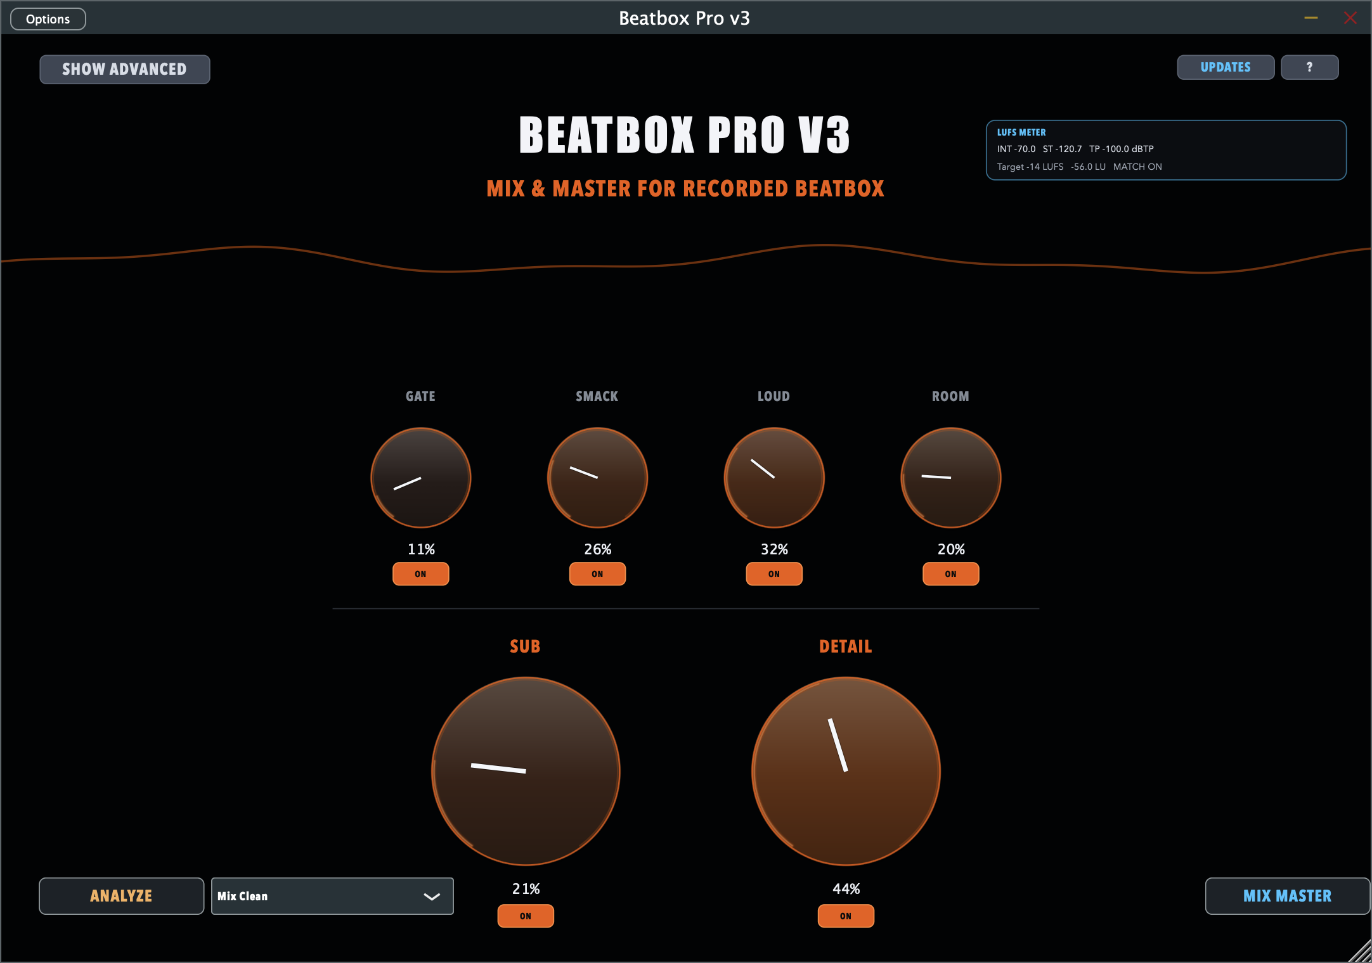Click the SMACK 26% value

597,549
